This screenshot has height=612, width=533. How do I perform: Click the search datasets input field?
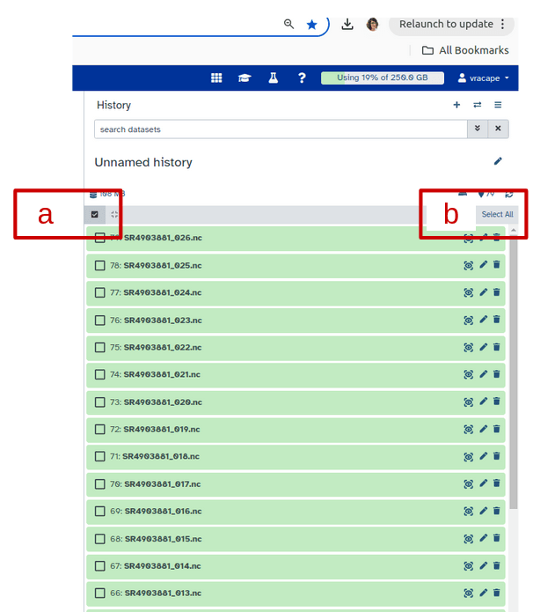(280, 129)
